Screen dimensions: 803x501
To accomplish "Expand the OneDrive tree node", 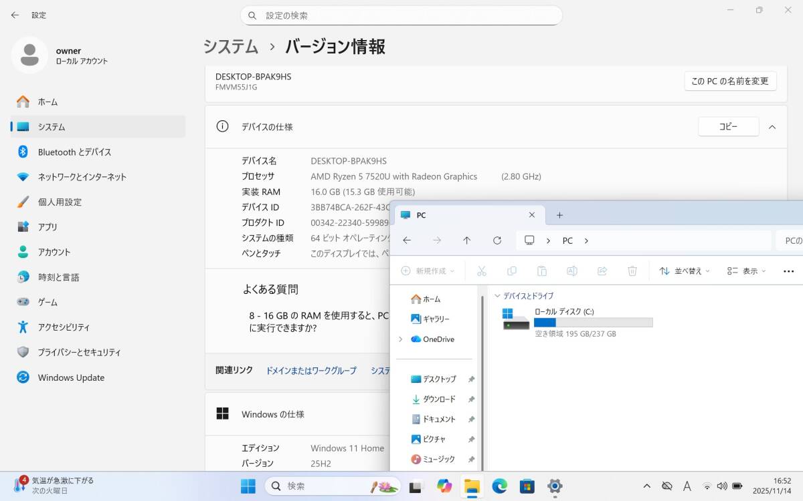I will [x=401, y=339].
